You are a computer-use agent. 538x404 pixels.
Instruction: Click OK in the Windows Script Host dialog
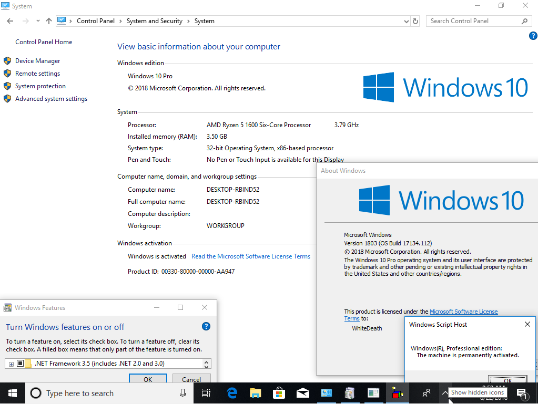(x=508, y=380)
